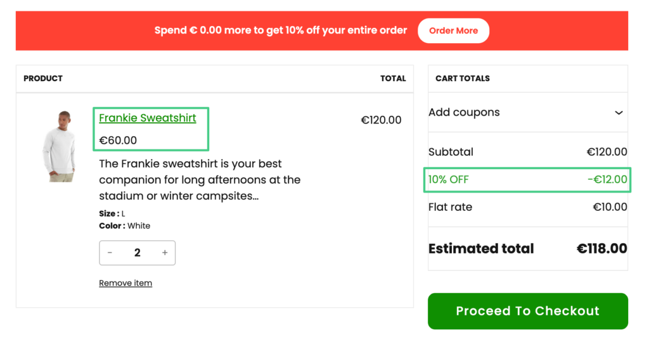Click the €60.00 unit price text
The height and width of the screenshot is (347, 649).
click(118, 140)
